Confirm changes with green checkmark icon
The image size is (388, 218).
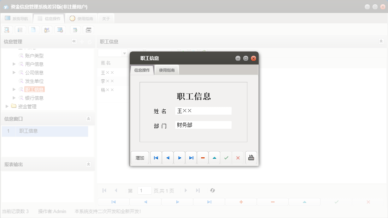tap(226, 158)
